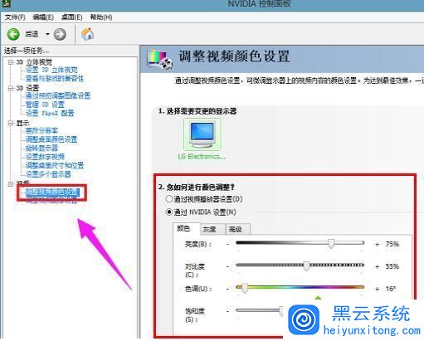Choose 通过视频播放器设置(D) radio option
Screen dimensions: 424x341
tap(204, 199)
